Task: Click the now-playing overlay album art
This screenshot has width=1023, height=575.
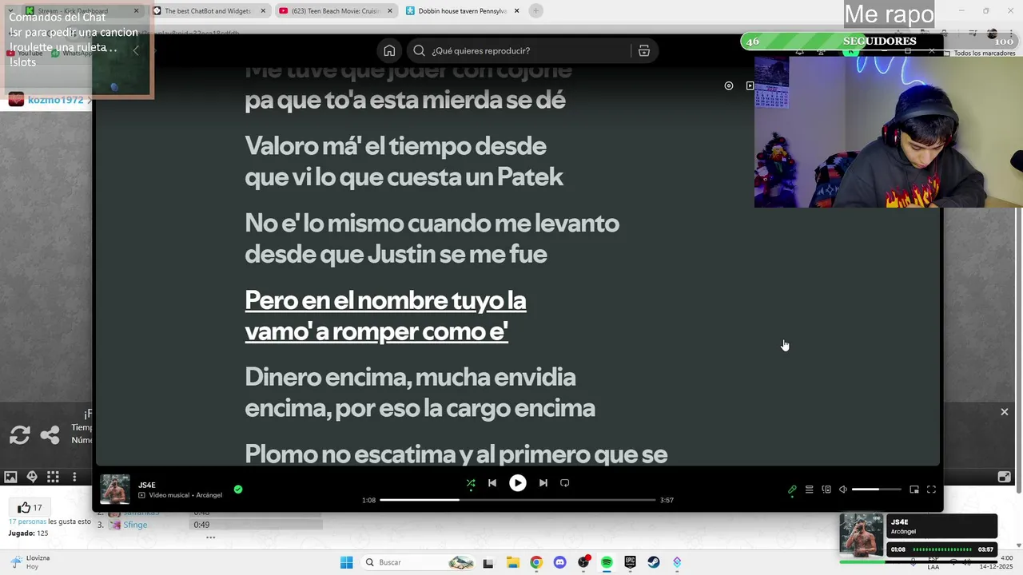Action: tap(862, 535)
